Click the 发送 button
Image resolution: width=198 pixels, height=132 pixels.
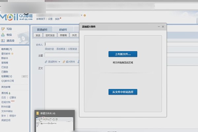[x=38, y=35]
